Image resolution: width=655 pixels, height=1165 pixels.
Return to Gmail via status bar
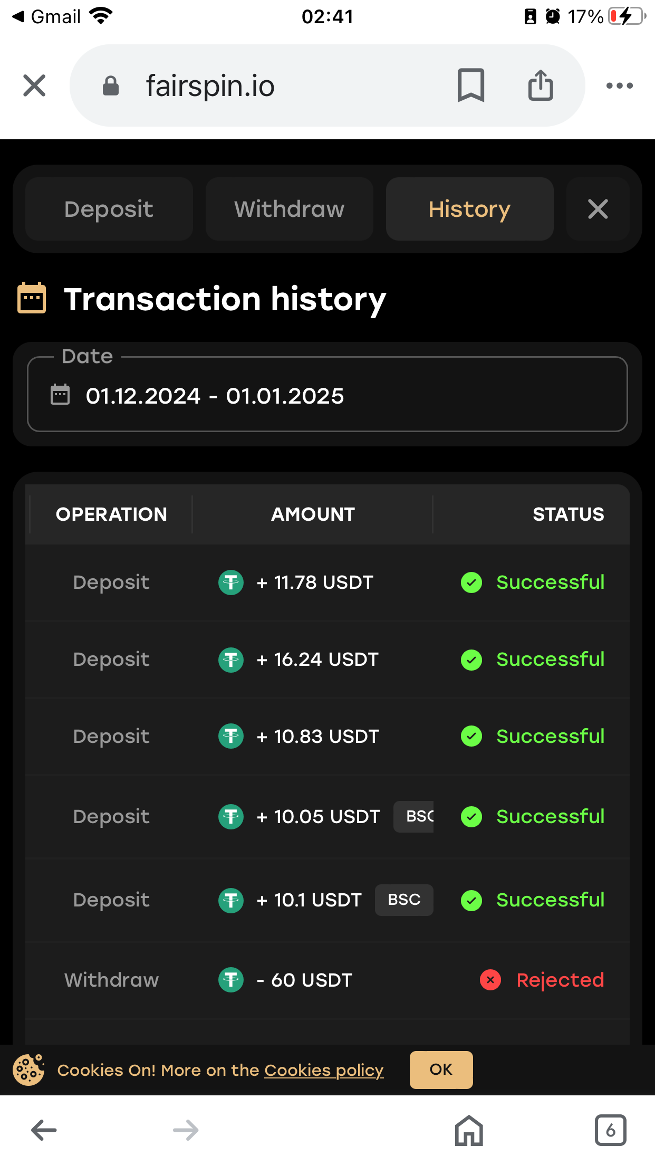tap(46, 17)
